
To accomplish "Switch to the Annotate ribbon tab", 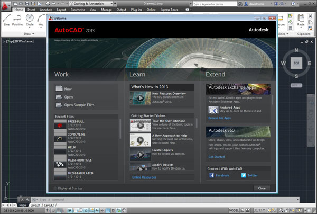I will tap(46, 10).
